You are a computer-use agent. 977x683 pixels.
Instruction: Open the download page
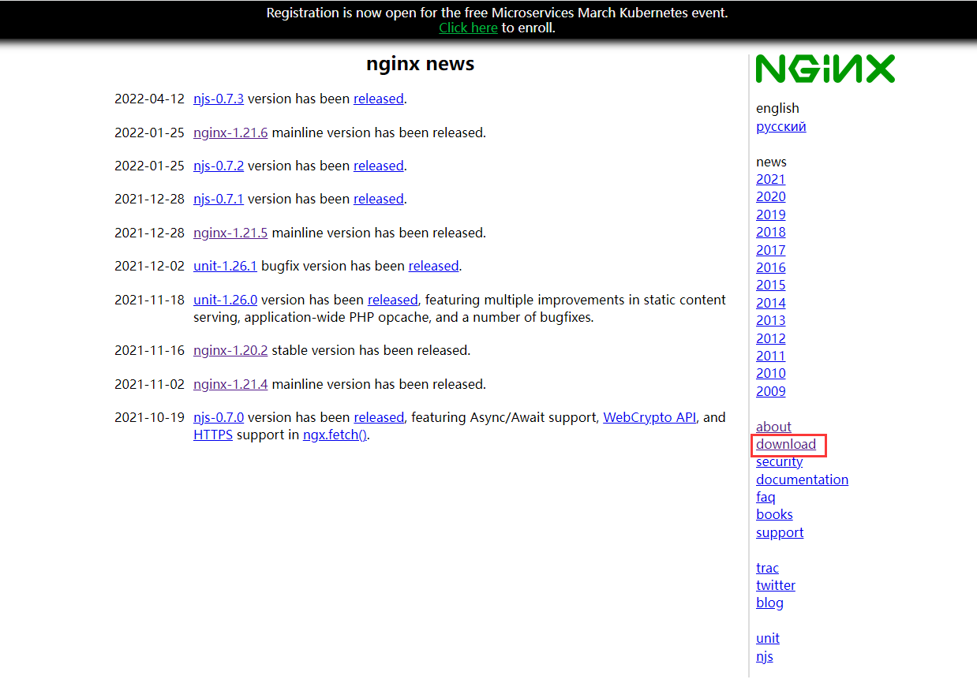(787, 444)
